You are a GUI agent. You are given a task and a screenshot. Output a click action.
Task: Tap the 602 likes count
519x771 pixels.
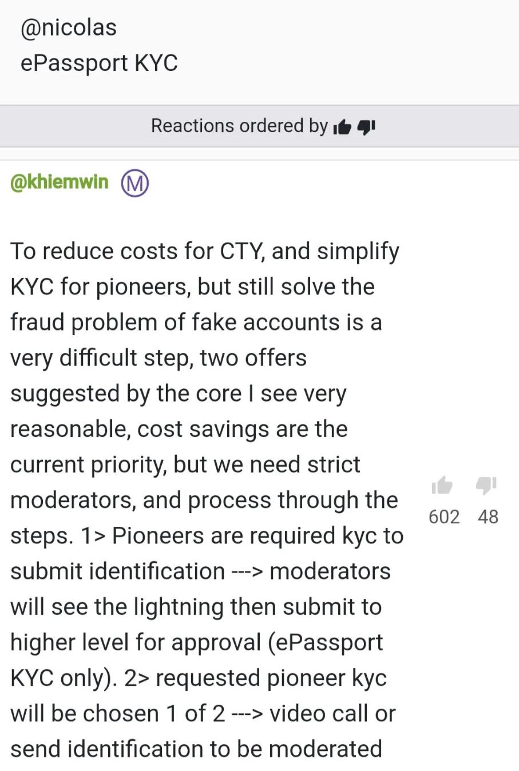[444, 517]
